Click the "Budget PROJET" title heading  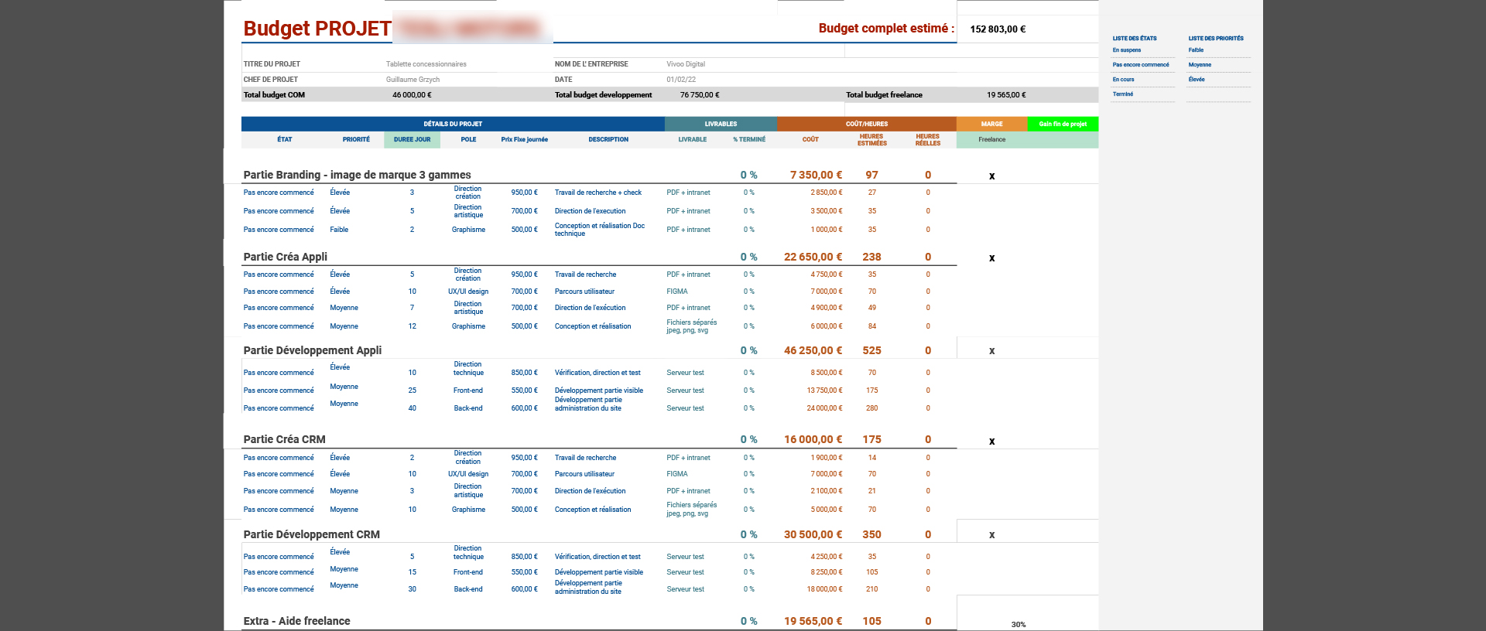pyautogui.click(x=317, y=29)
